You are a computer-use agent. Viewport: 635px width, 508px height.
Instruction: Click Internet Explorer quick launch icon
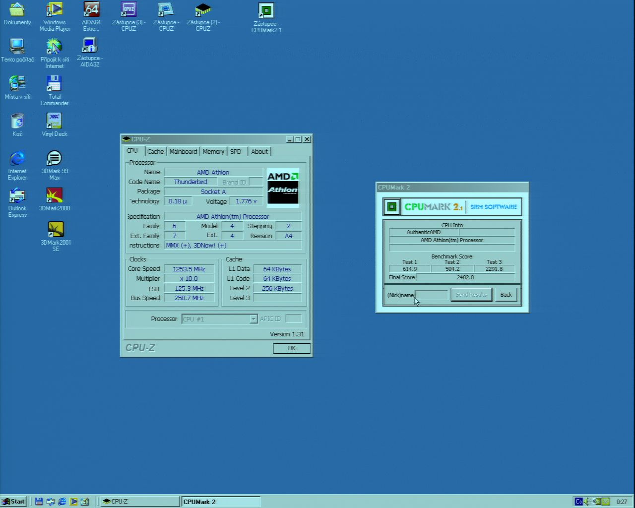tap(62, 502)
